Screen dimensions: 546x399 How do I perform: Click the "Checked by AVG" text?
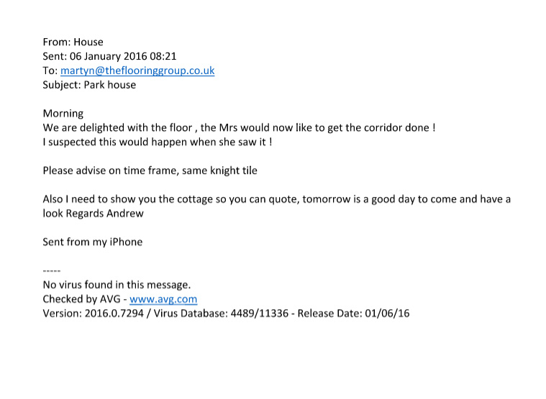(83, 299)
